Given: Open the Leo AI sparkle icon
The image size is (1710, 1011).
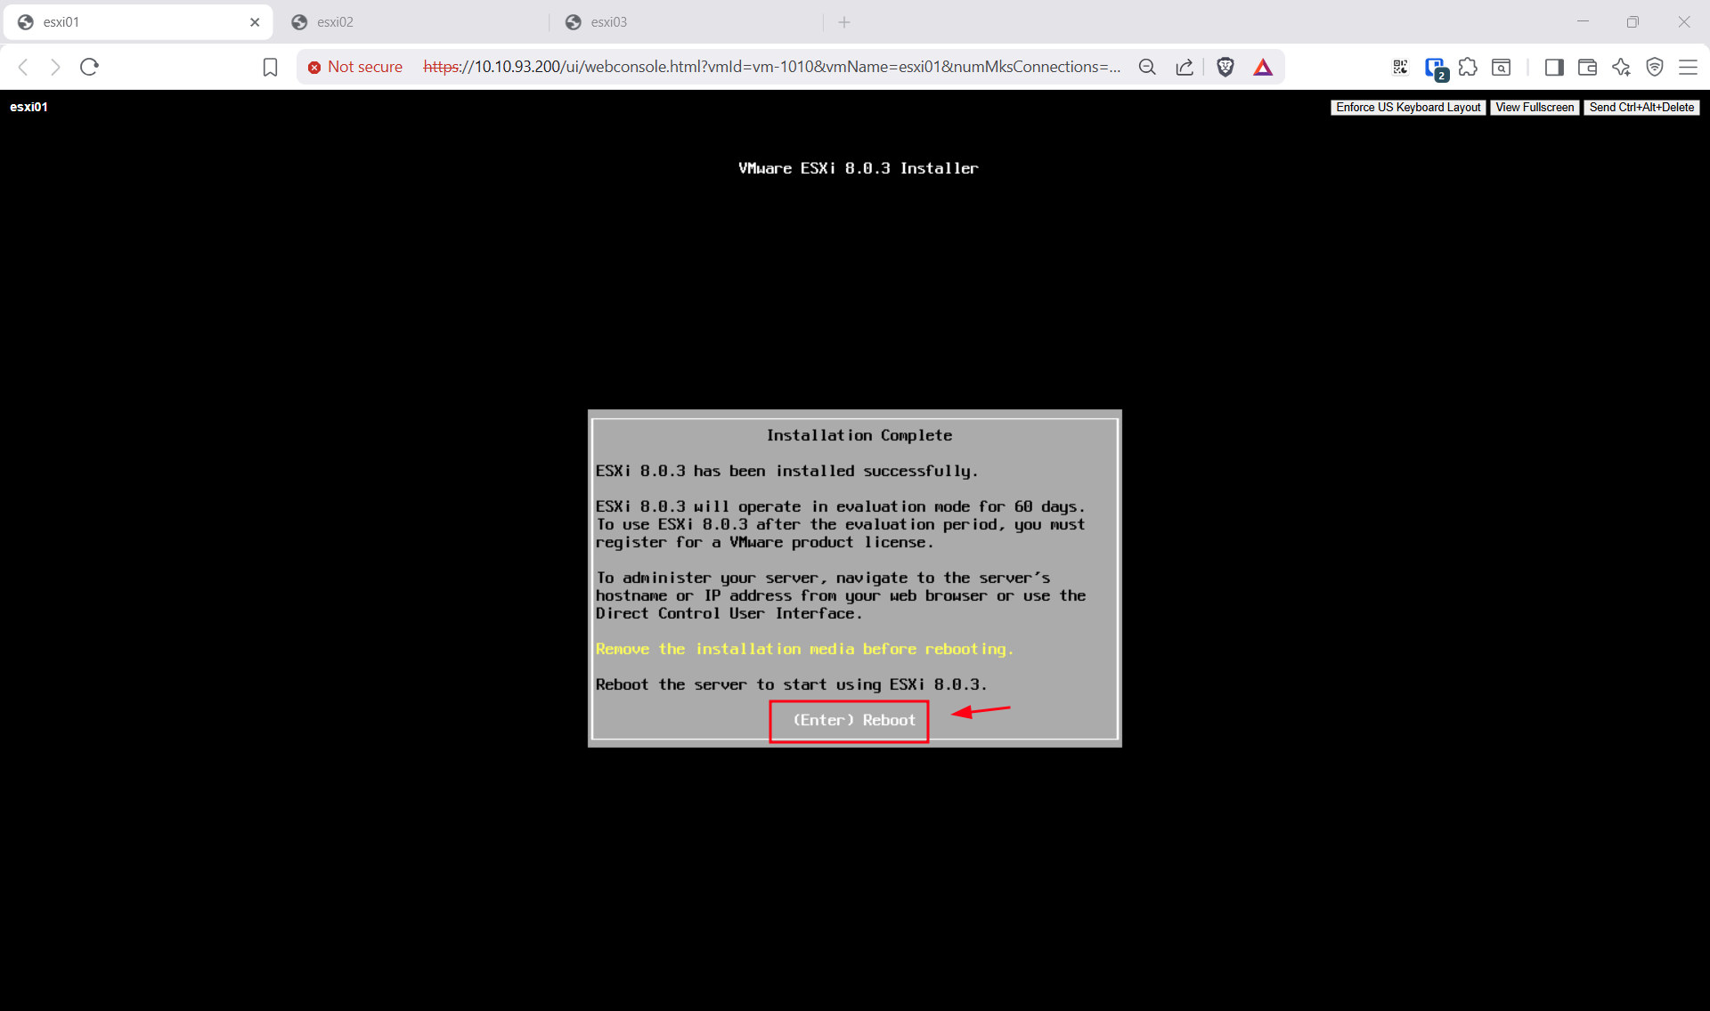Looking at the screenshot, I should (1621, 67).
